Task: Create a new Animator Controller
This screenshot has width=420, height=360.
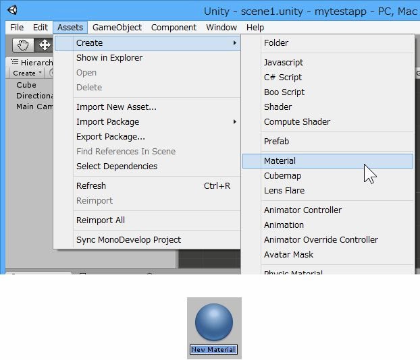Action: pyautogui.click(x=303, y=210)
